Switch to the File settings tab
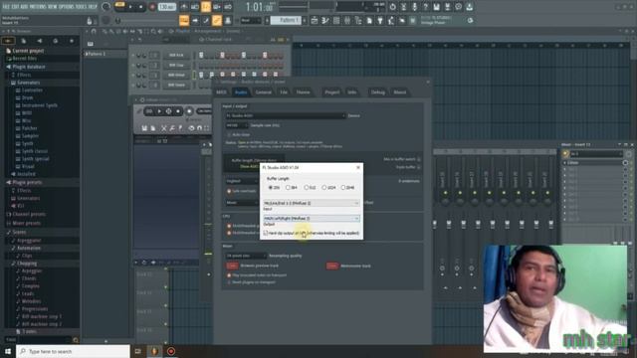The width and height of the screenshot is (637, 358). [284, 92]
